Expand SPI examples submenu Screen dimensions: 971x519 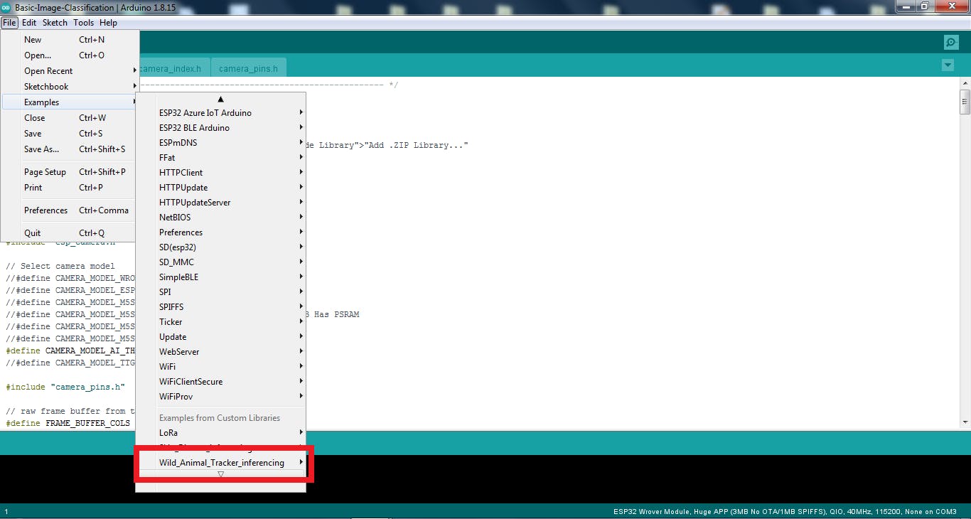tap(220, 292)
